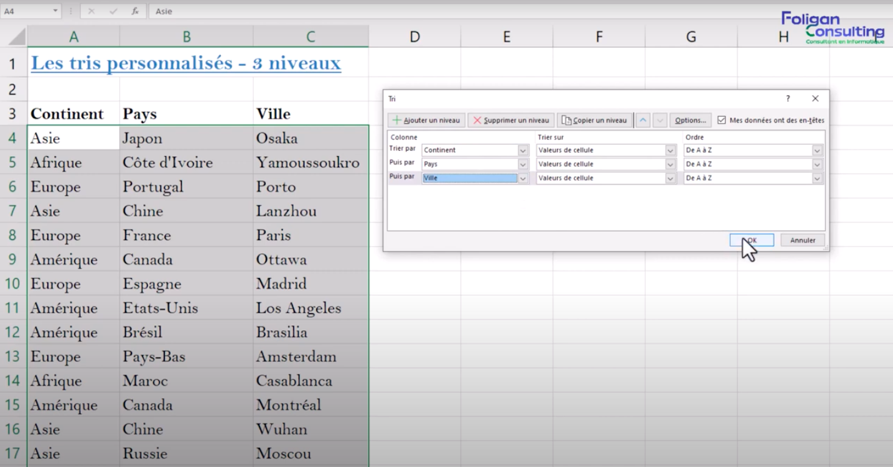The width and height of the screenshot is (893, 467).
Task: Select row 9 header
Action: [13, 259]
